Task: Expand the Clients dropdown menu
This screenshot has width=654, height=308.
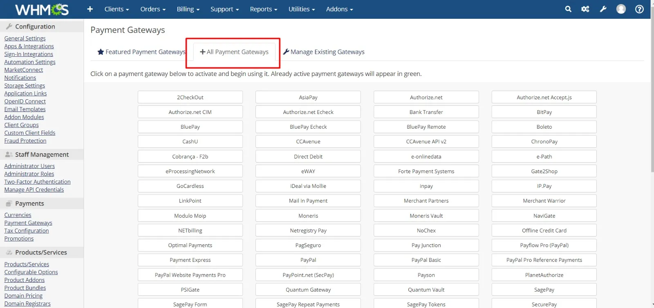Action: [116, 9]
